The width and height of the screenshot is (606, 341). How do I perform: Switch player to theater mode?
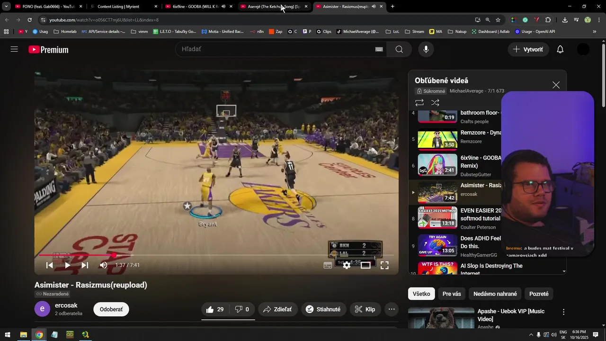coord(365,265)
